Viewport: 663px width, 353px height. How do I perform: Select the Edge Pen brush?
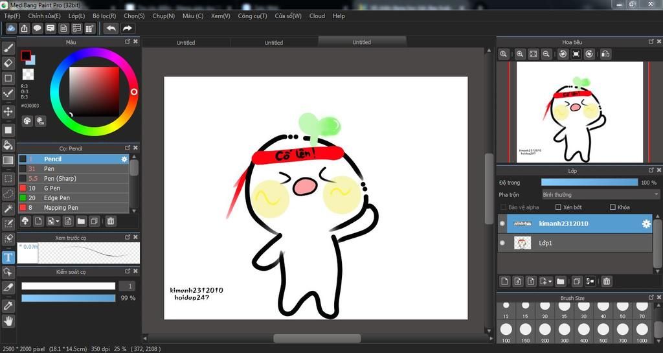[74, 198]
